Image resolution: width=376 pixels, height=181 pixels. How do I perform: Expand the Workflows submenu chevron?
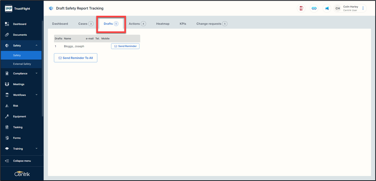coord(37,95)
